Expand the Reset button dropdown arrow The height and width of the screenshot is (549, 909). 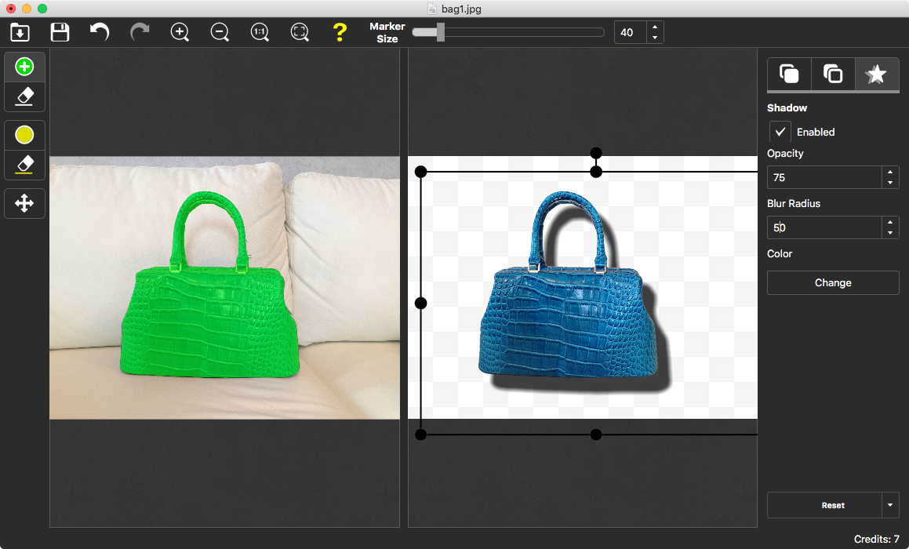[890, 505]
